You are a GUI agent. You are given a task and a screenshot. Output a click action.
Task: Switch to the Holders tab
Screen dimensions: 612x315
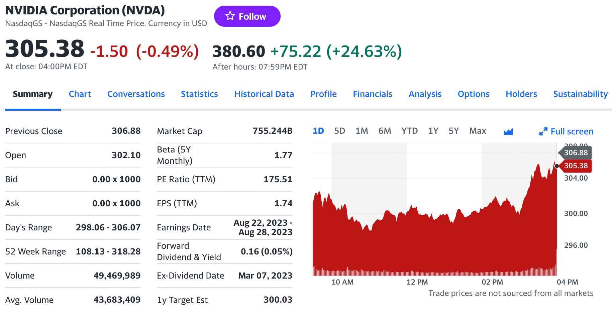click(521, 94)
